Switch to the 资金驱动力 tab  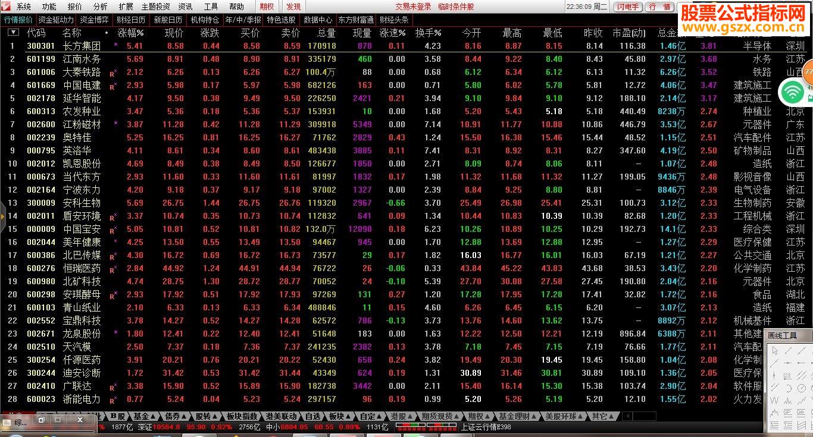[x=56, y=20]
